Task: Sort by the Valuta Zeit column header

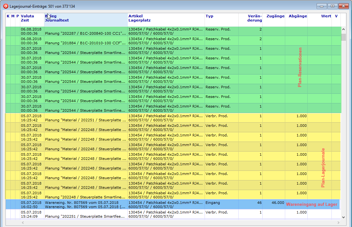Action: click(x=31, y=18)
